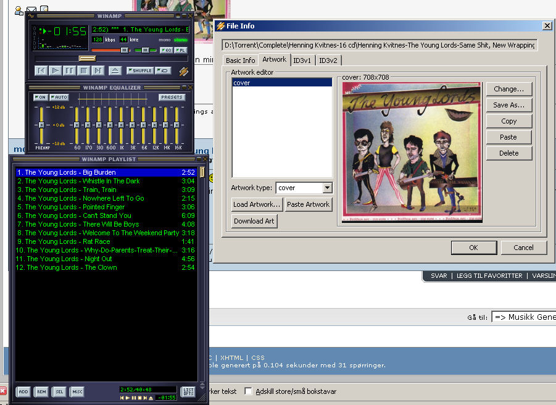Viewport: 556px width, 405px height.
Task: Check Adskill store/små bokstavar checkbox
Action: pos(248,391)
